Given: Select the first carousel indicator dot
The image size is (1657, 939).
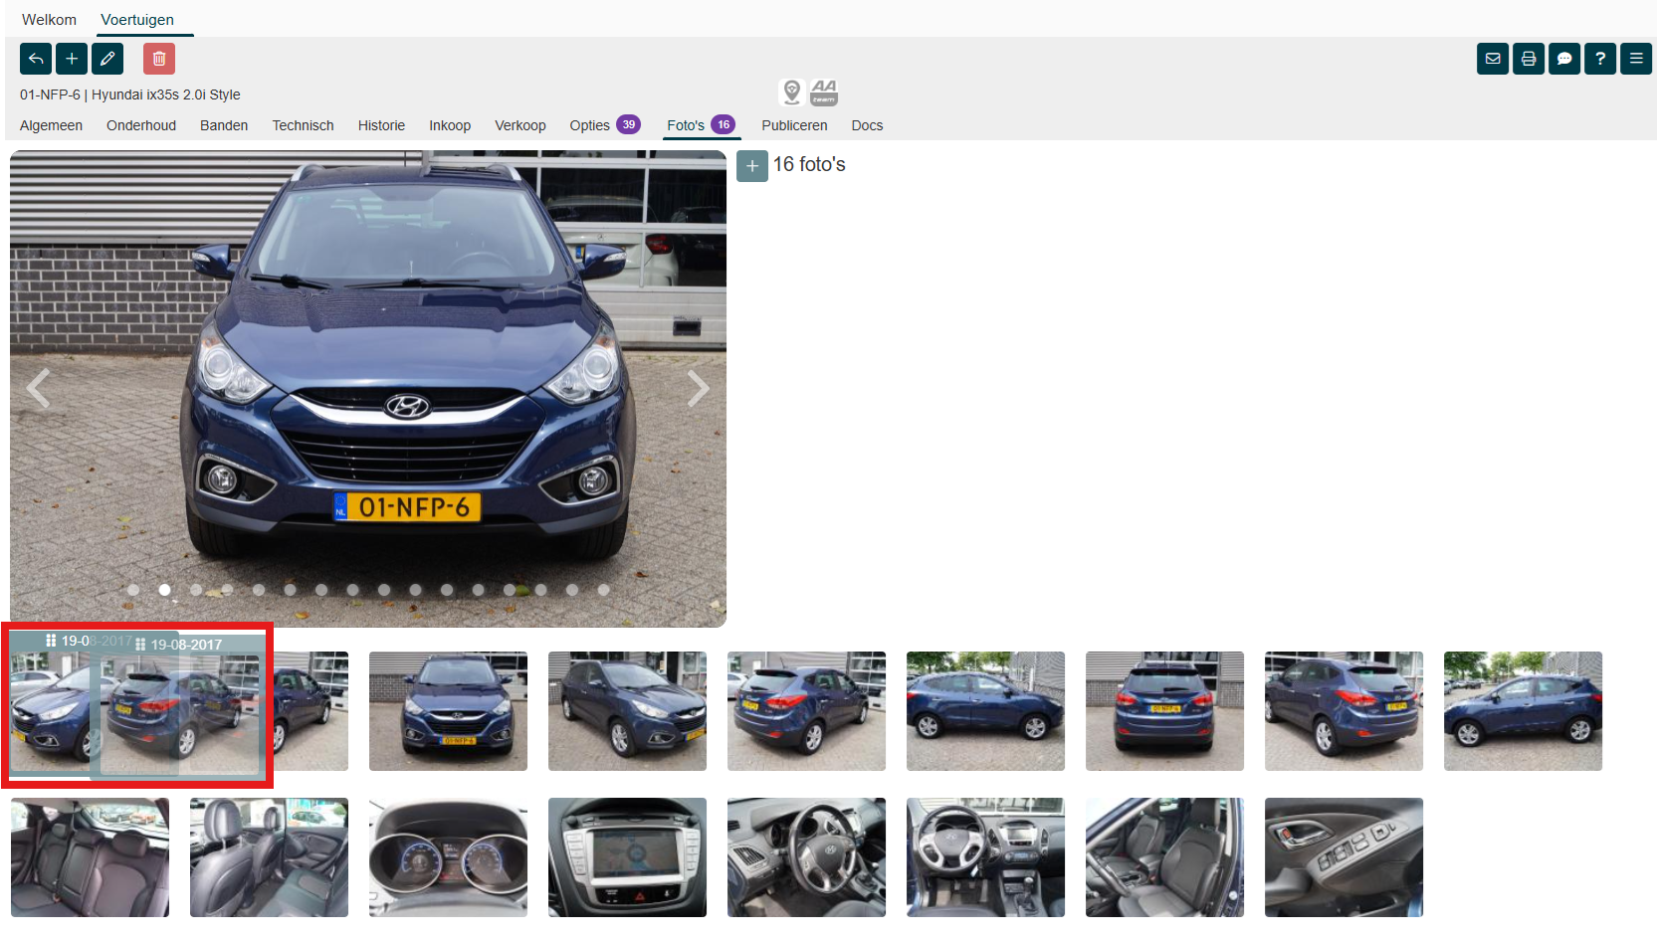Looking at the screenshot, I should (133, 590).
